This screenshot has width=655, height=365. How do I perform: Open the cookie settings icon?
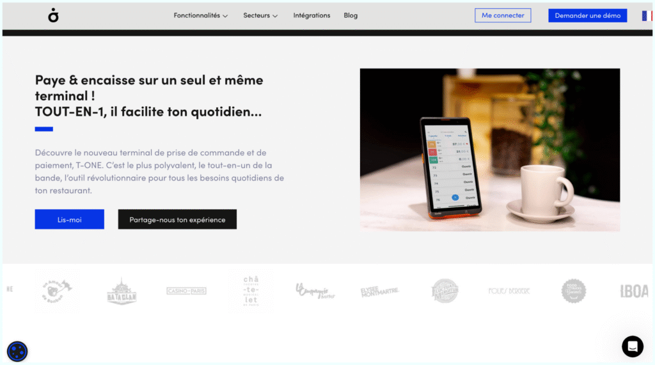[17, 351]
